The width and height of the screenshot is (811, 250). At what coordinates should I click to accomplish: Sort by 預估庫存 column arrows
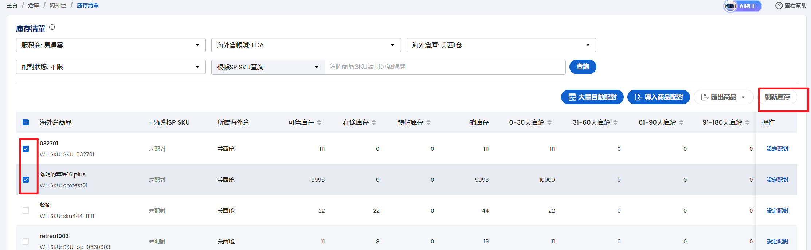click(x=428, y=122)
